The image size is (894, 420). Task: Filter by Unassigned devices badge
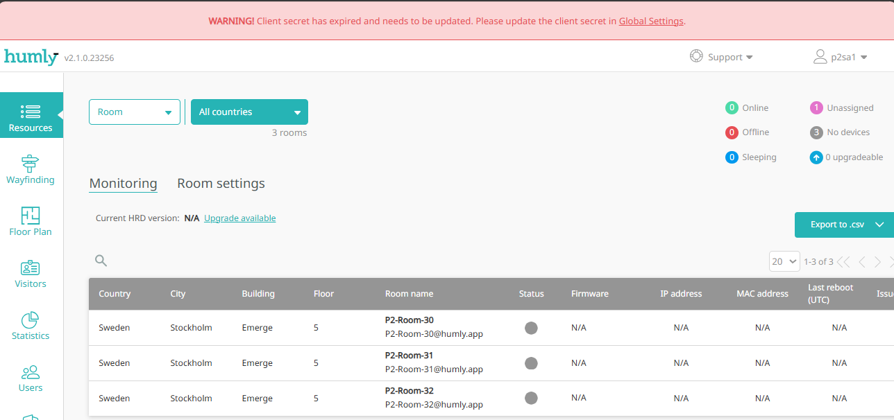[x=816, y=108]
